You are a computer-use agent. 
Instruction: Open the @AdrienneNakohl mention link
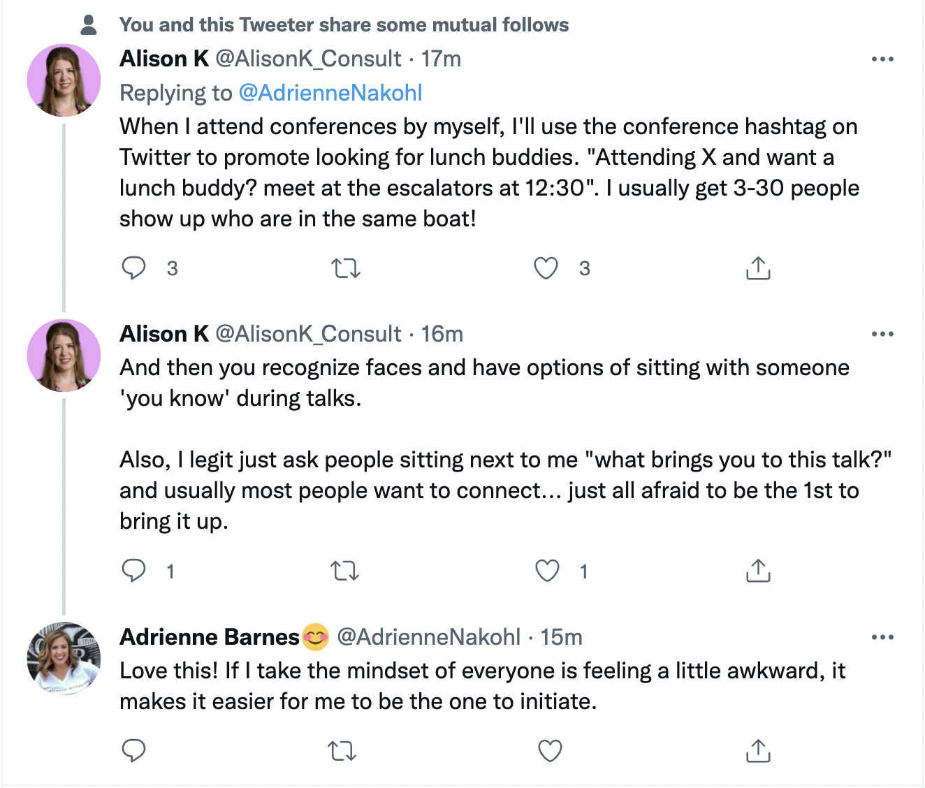click(x=330, y=93)
